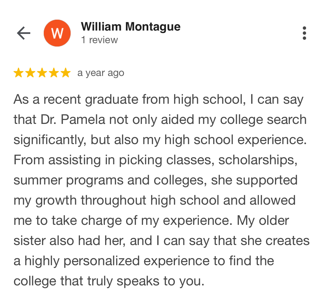Click the fifth yellow rating star
Screen dimensions: 328x298
click(x=65, y=73)
